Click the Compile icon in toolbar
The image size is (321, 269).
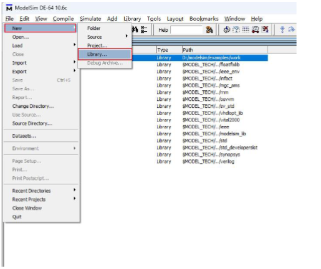(x=227, y=30)
